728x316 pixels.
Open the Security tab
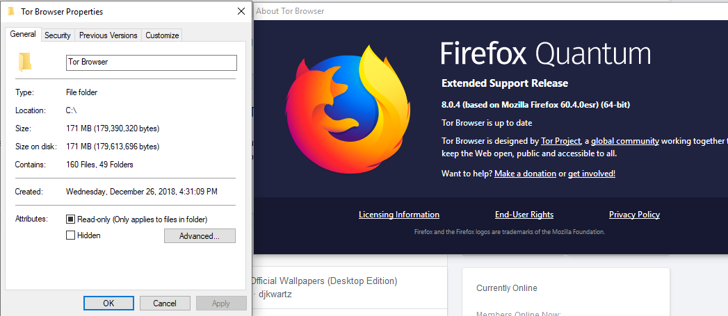[x=58, y=35]
